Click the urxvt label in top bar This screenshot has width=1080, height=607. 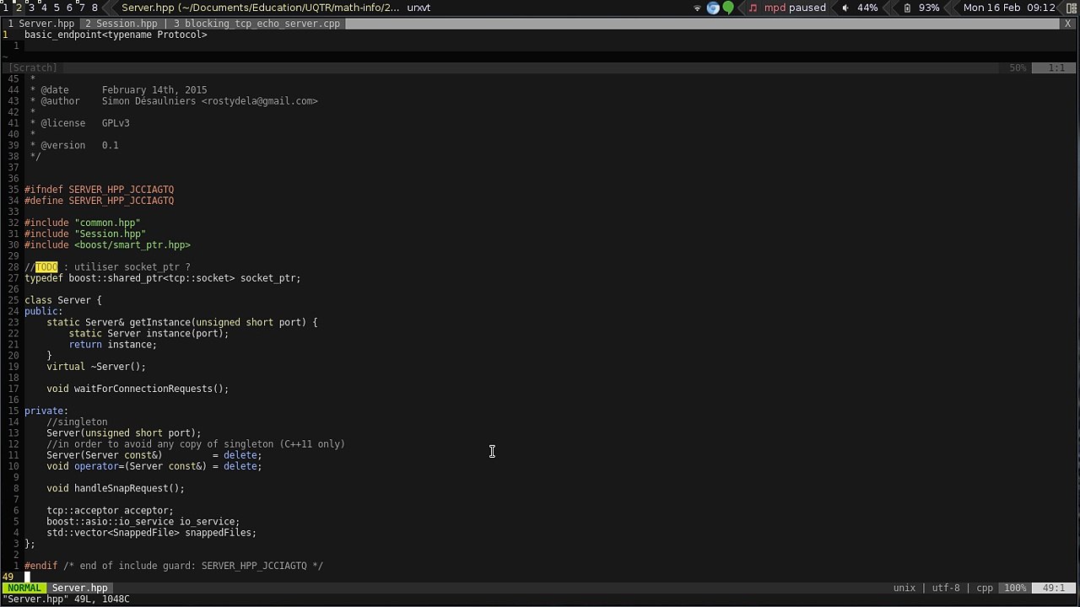click(x=418, y=8)
